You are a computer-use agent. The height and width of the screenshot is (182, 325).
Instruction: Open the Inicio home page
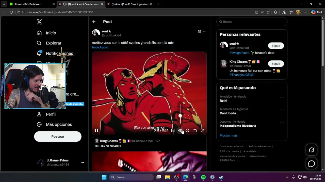coord(46,33)
